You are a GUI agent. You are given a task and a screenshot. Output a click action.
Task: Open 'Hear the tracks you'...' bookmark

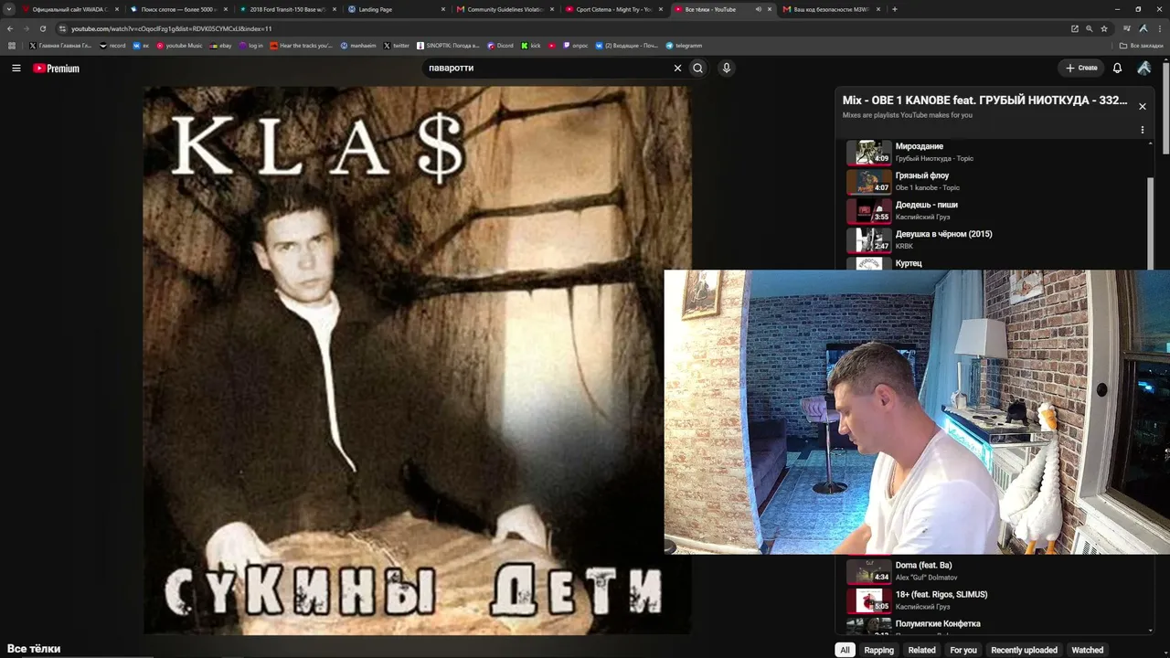302,45
